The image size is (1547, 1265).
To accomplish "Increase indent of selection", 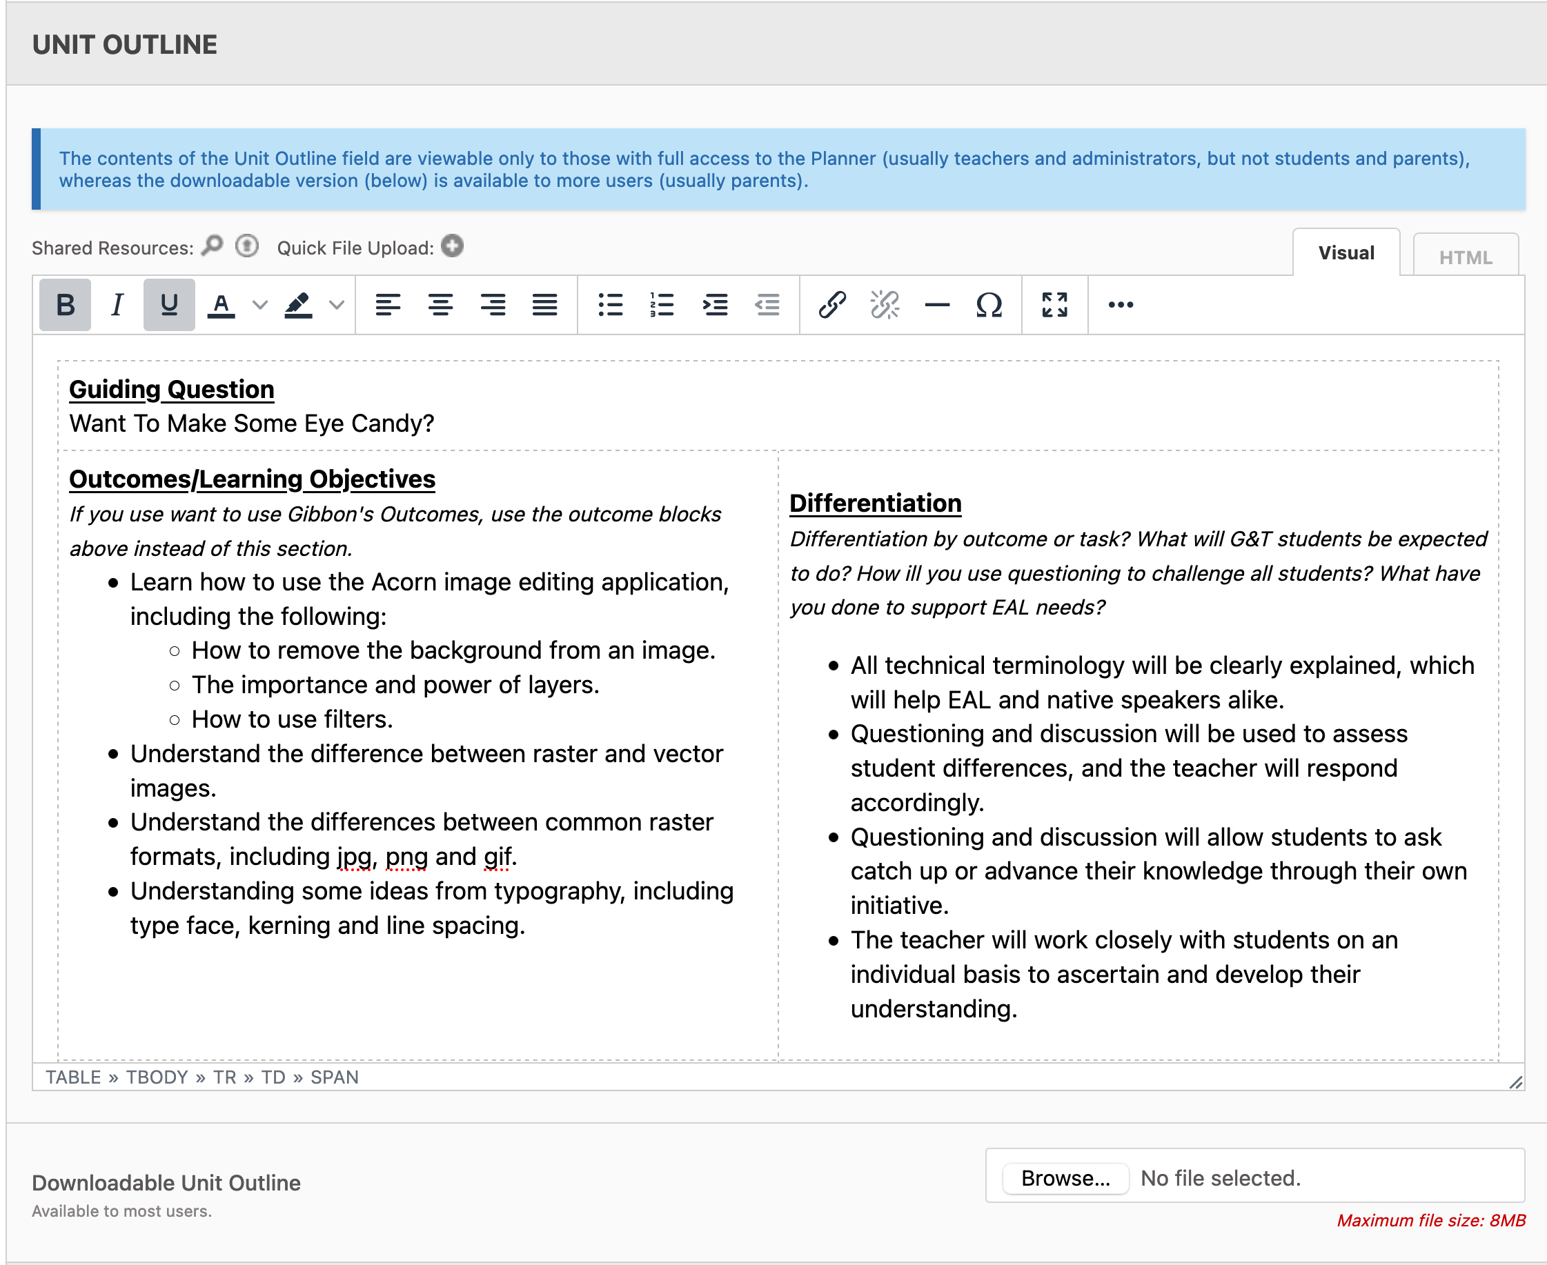I will (714, 305).
